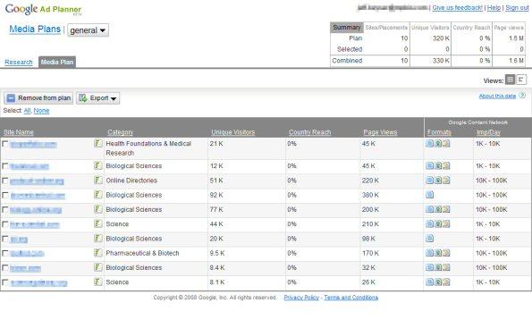This screenshot has height=328, width=532.
Task: Click middle format icon in Online Directories row
Action: coord(438,181)
